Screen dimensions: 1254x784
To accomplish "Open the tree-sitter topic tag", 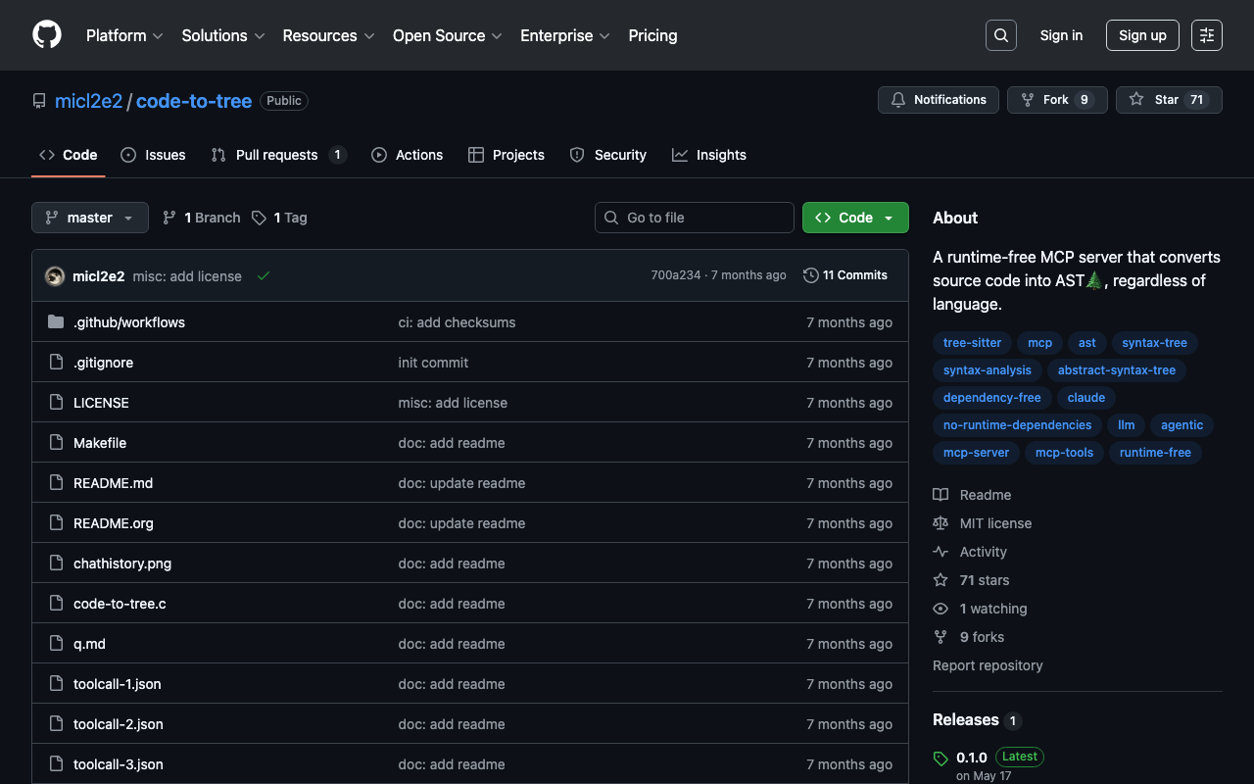I will tap(972, 343).
